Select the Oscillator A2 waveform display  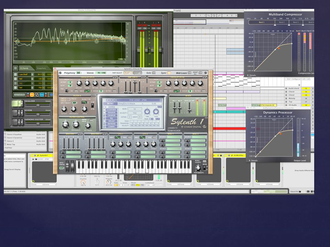point(177,91)
